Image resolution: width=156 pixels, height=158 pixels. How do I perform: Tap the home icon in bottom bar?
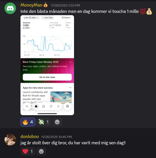pos(36,106)
